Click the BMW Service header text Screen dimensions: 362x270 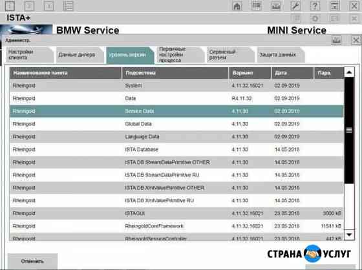pos(88,30)
